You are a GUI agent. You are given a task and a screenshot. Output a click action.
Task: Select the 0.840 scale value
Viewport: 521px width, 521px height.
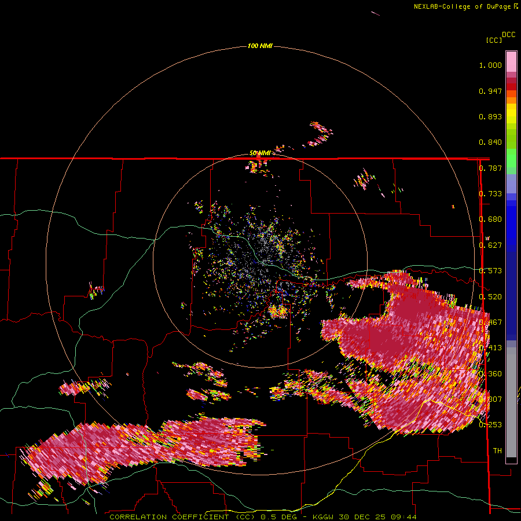[x=490, y=142]
